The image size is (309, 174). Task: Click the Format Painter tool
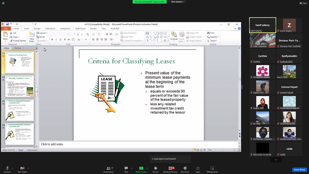18,41
